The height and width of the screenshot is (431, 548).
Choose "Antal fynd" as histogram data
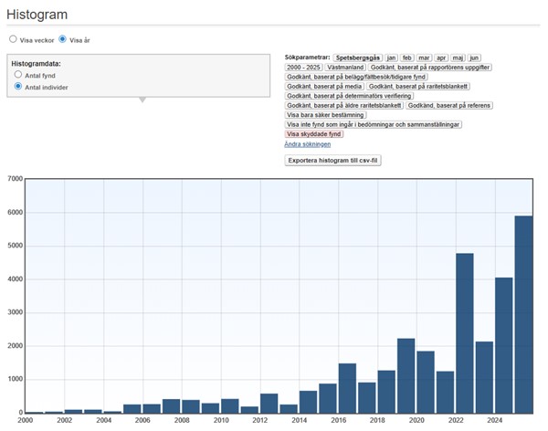(x=18, y=74)
